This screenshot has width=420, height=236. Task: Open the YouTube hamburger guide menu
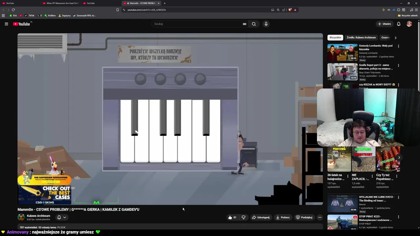pos(6,24)
